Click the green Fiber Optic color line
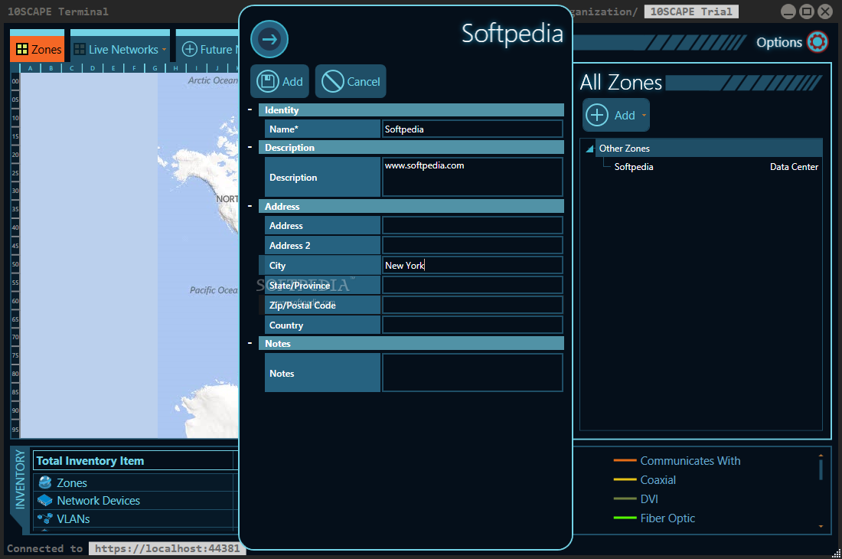This screenshot has width=842, height=559. click(x=625, y=518)
